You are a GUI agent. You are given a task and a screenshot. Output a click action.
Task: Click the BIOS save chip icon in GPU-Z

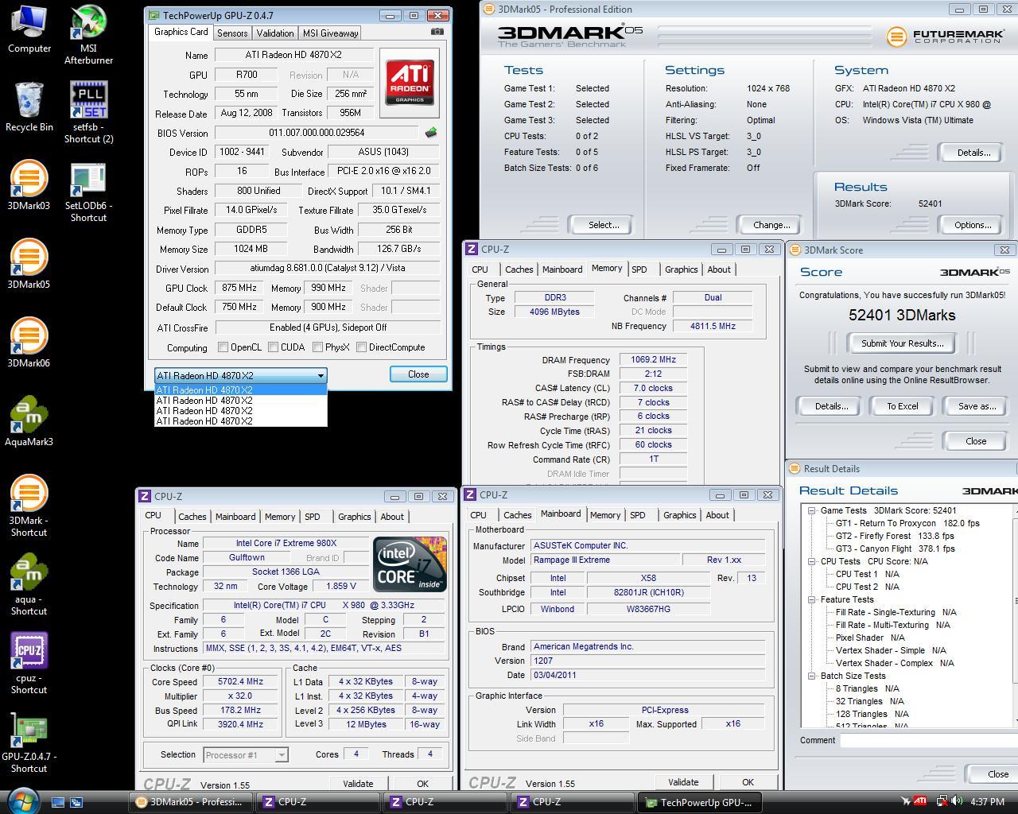[x=431, y=133]
